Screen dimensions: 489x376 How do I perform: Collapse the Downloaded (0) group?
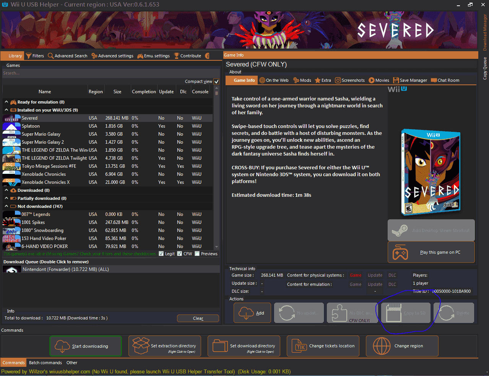click(x=6, y=190)
